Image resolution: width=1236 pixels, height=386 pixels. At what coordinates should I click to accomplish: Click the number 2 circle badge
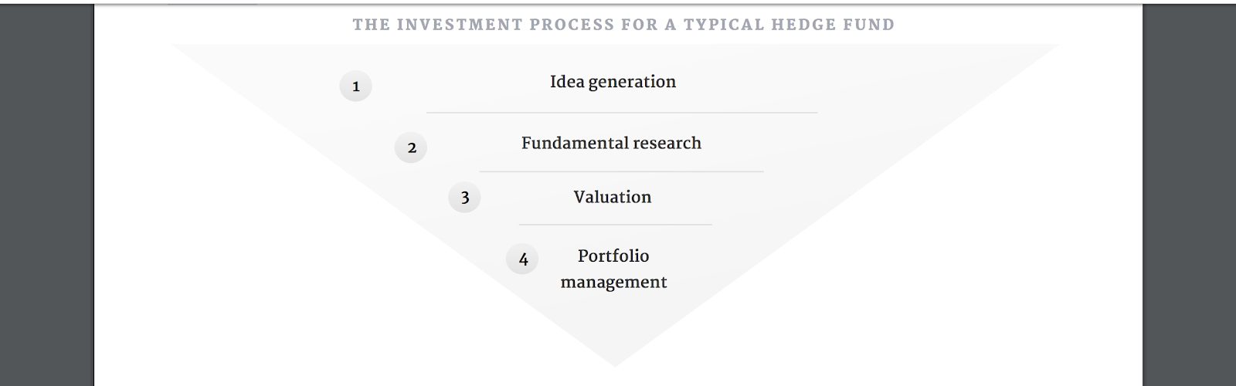411,147
